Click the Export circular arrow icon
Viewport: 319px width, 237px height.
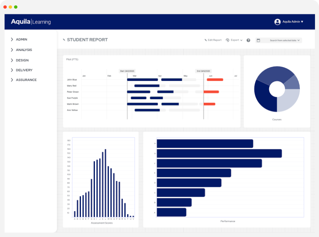coord(227,40)
